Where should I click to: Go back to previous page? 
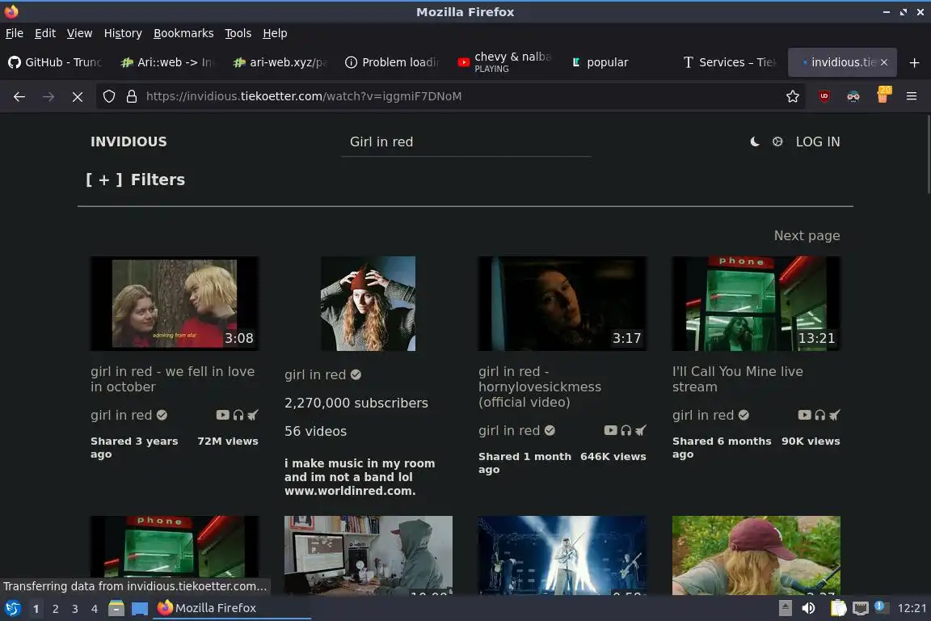(19, 96)
